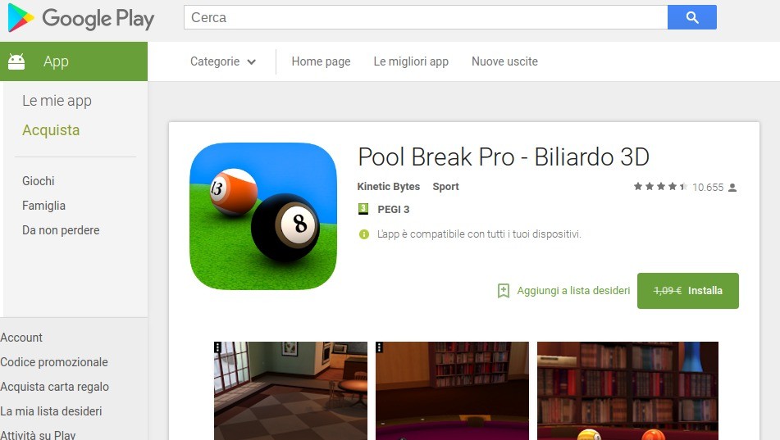Go to Nuove uscite
780x440 pixels.
(x=504, y=61)
